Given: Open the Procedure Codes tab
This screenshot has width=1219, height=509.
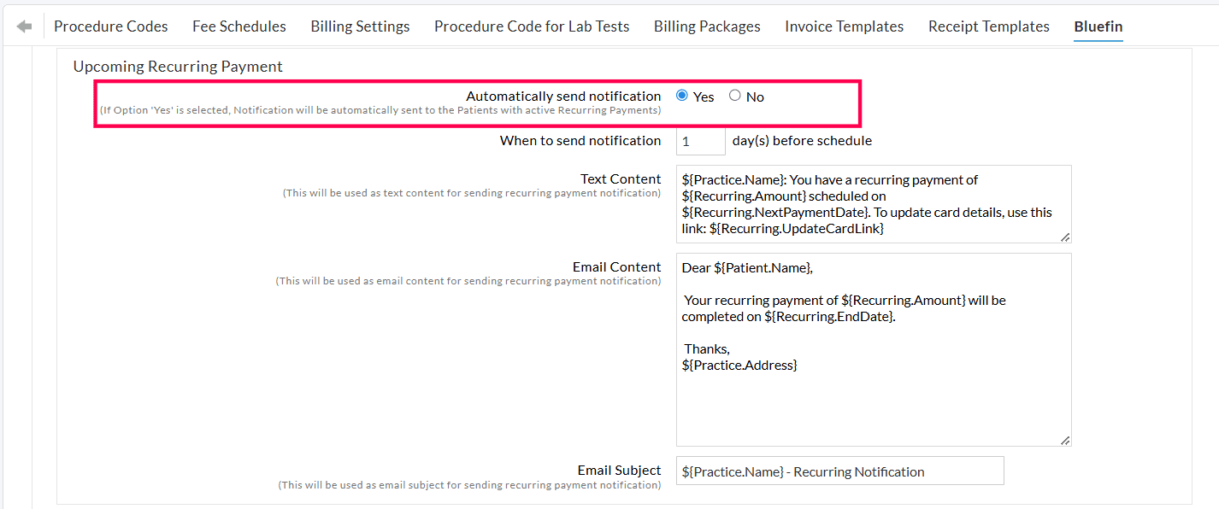Looking at the screenshot, I should [x=110, y=26].
